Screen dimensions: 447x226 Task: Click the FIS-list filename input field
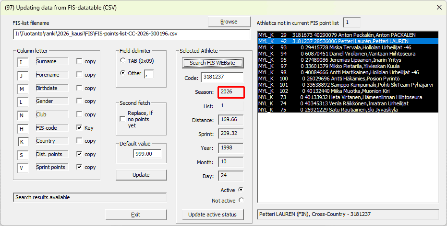132,34
